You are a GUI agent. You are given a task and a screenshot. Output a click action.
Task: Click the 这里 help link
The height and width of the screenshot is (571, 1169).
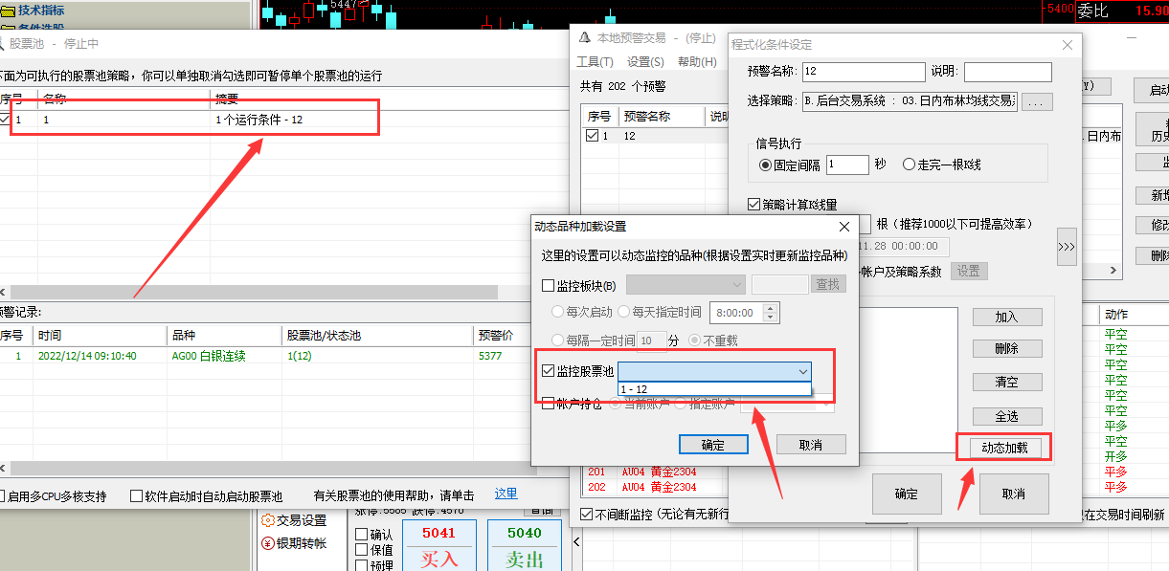point(506,494)
